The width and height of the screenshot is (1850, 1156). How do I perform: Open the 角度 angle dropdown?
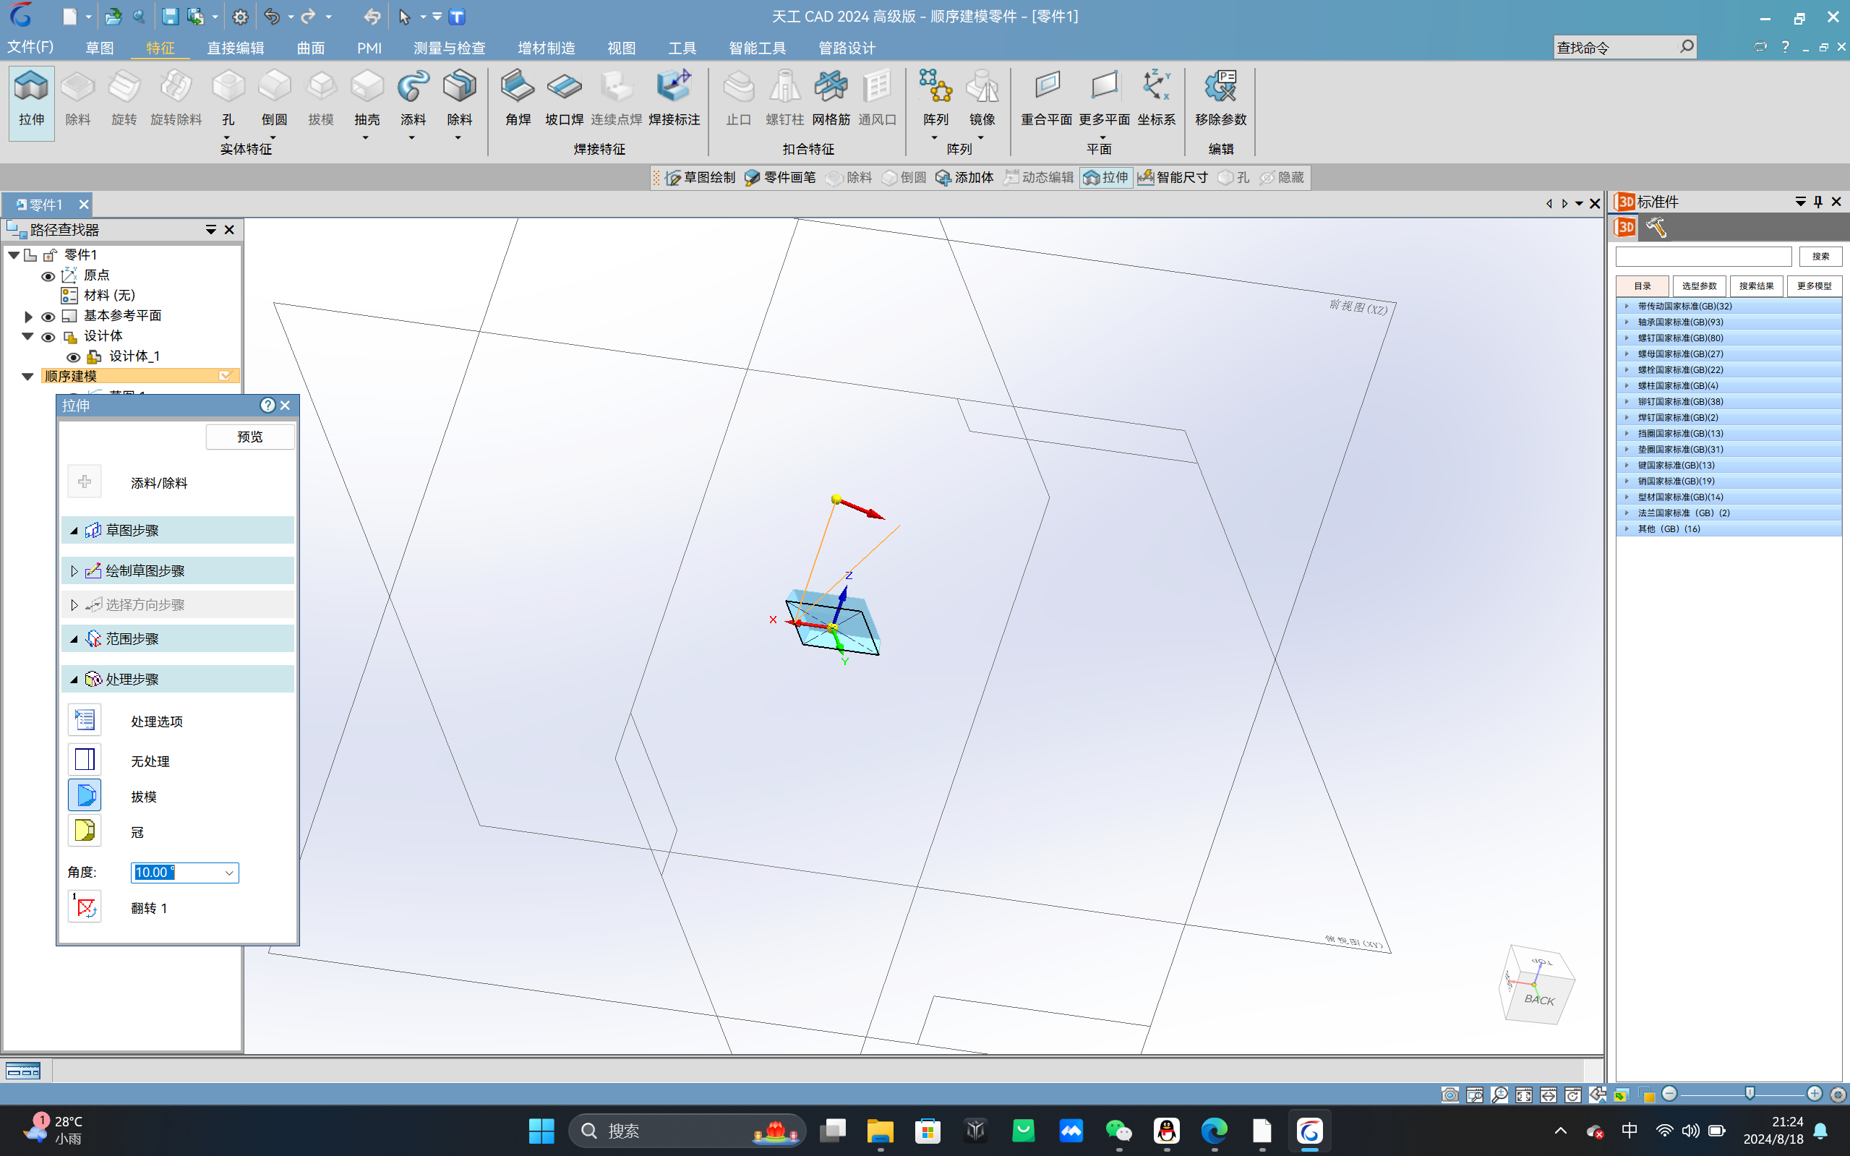pos(228,873)
